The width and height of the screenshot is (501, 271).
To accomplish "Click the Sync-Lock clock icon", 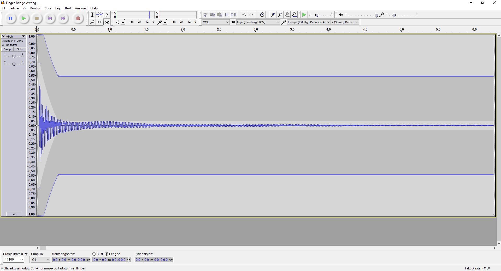I will click(x=262, y=15).
